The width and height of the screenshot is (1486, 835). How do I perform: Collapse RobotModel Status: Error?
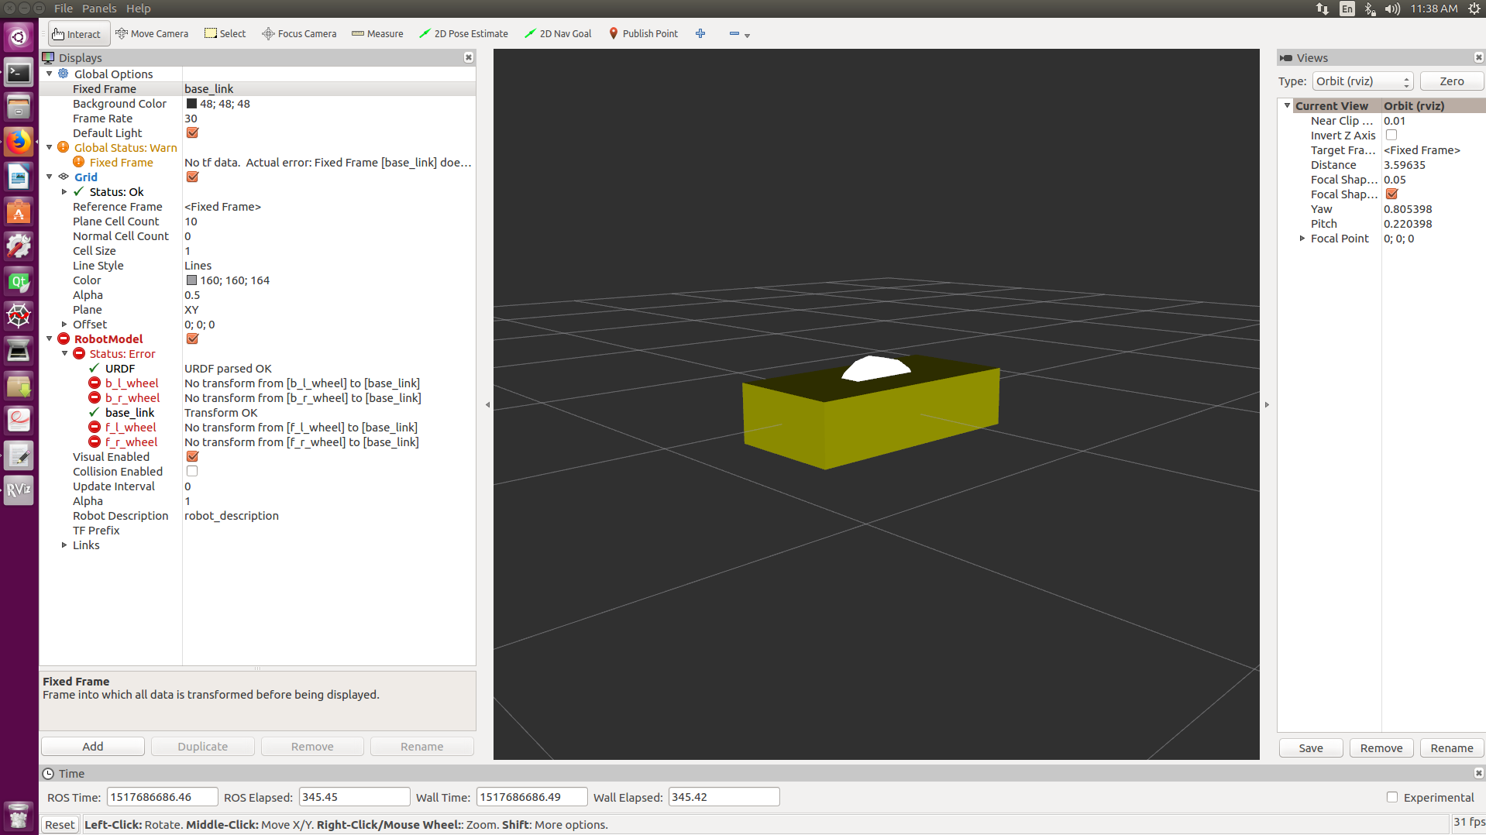(64, 353)
